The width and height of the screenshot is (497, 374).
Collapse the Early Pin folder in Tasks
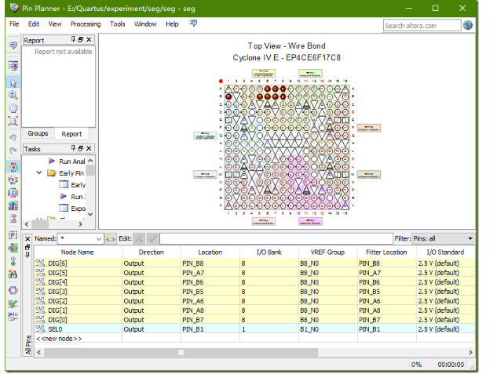pos(39,172)
